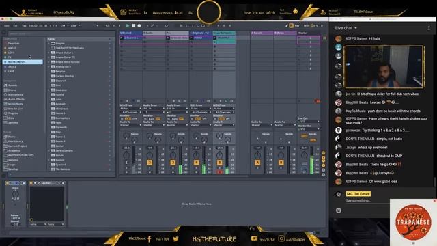The width and height of the screenshot is (437, 246).
Task: Open Live chat more options menu
Action: coord(429,28)
